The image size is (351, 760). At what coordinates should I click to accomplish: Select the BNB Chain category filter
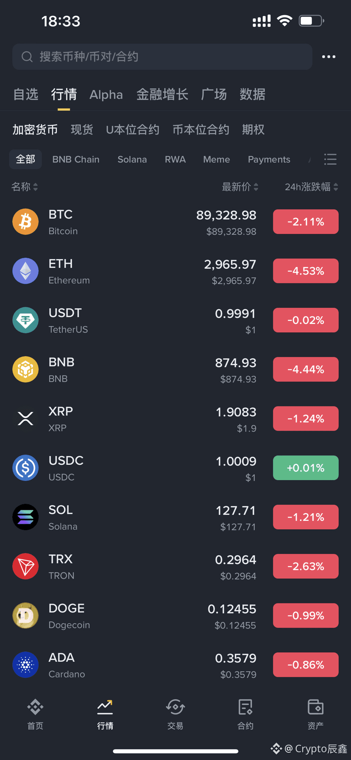76,159
